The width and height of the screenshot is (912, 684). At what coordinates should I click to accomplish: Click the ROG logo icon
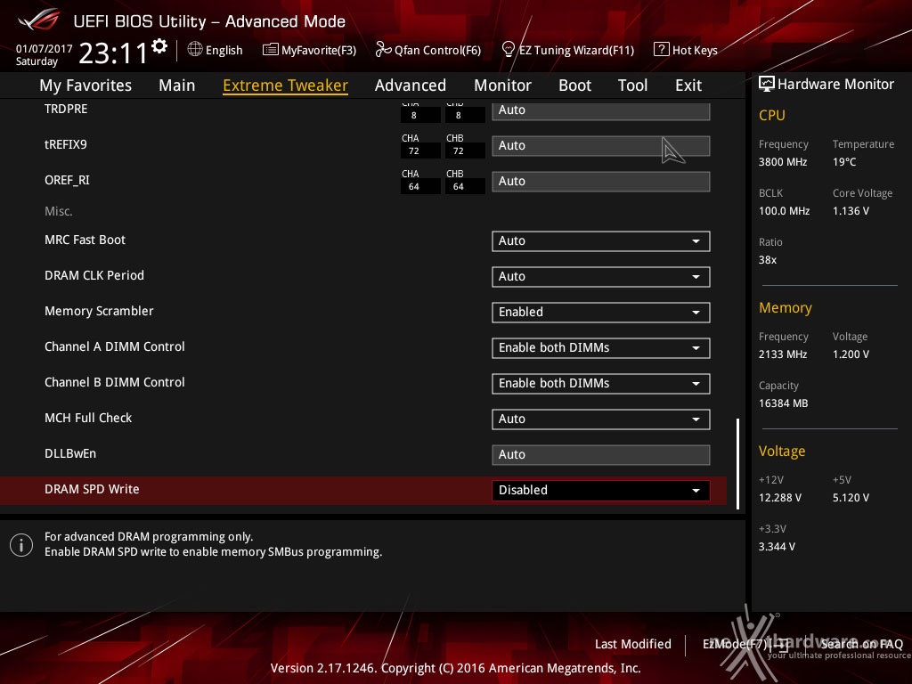(x=39, y=21)
